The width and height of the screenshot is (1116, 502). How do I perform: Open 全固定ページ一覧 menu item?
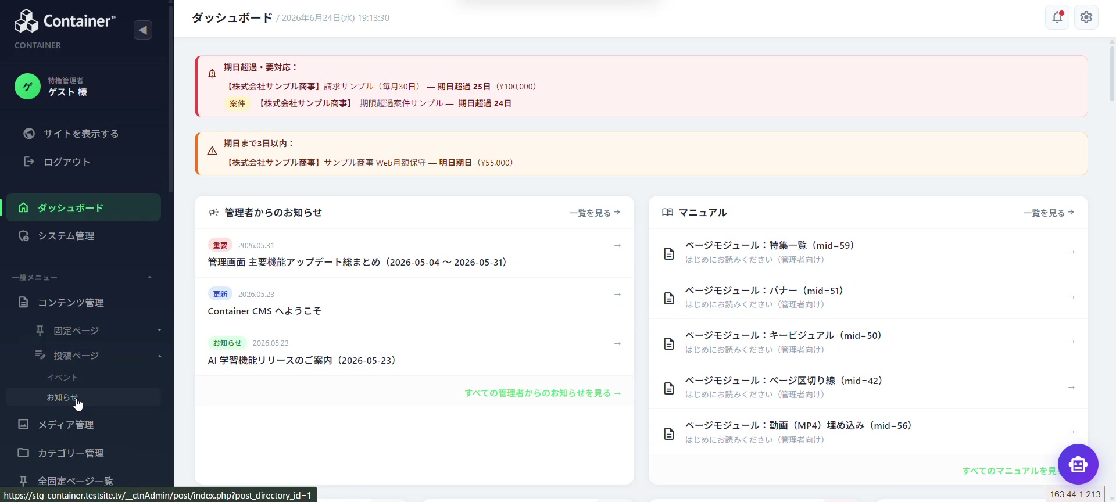point(83,481)
